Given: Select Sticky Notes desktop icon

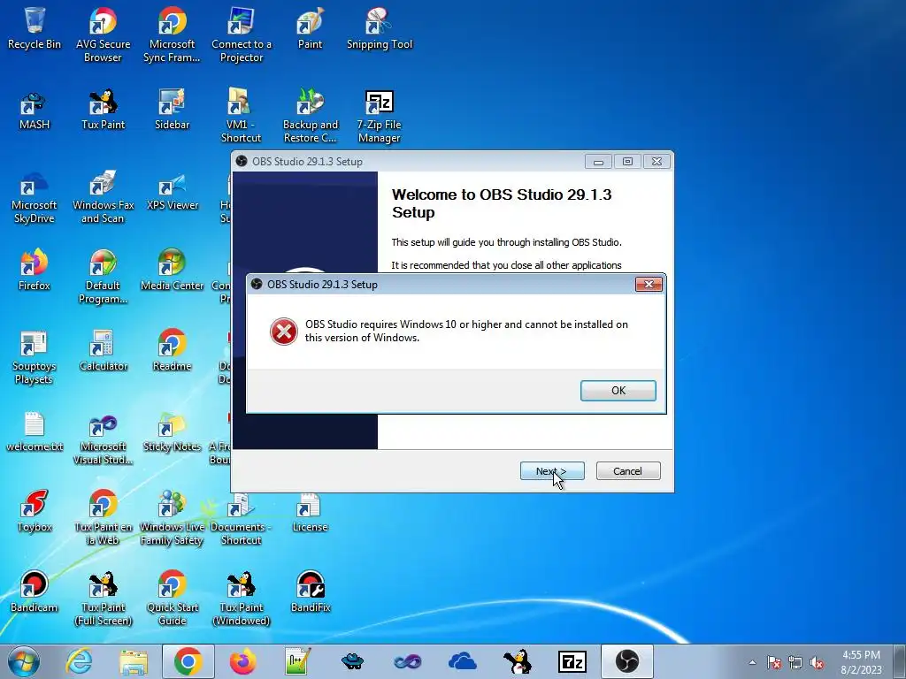Looking at the screenshot, I should 172,431.
